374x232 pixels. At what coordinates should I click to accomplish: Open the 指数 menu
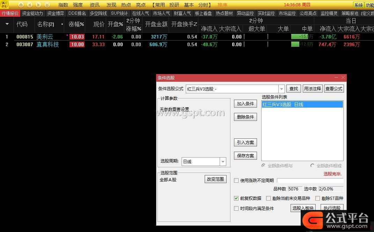[x=63, y=5]
